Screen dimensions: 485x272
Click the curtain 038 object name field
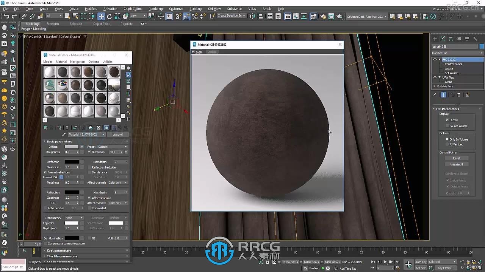[x=455, y=46]
